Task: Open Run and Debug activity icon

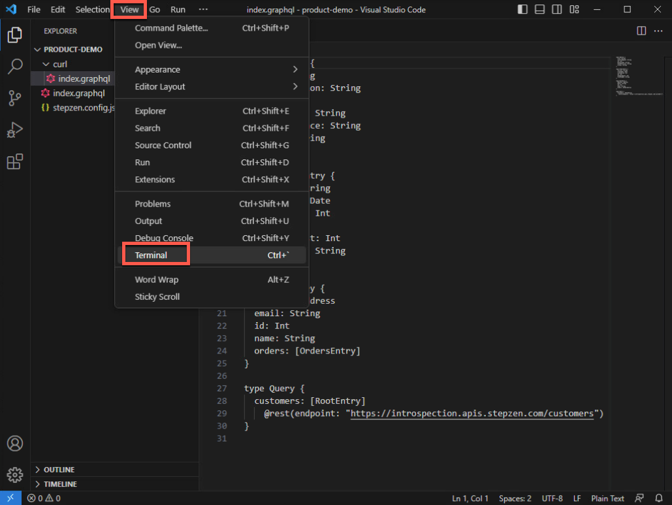Action: pos(14,130)
